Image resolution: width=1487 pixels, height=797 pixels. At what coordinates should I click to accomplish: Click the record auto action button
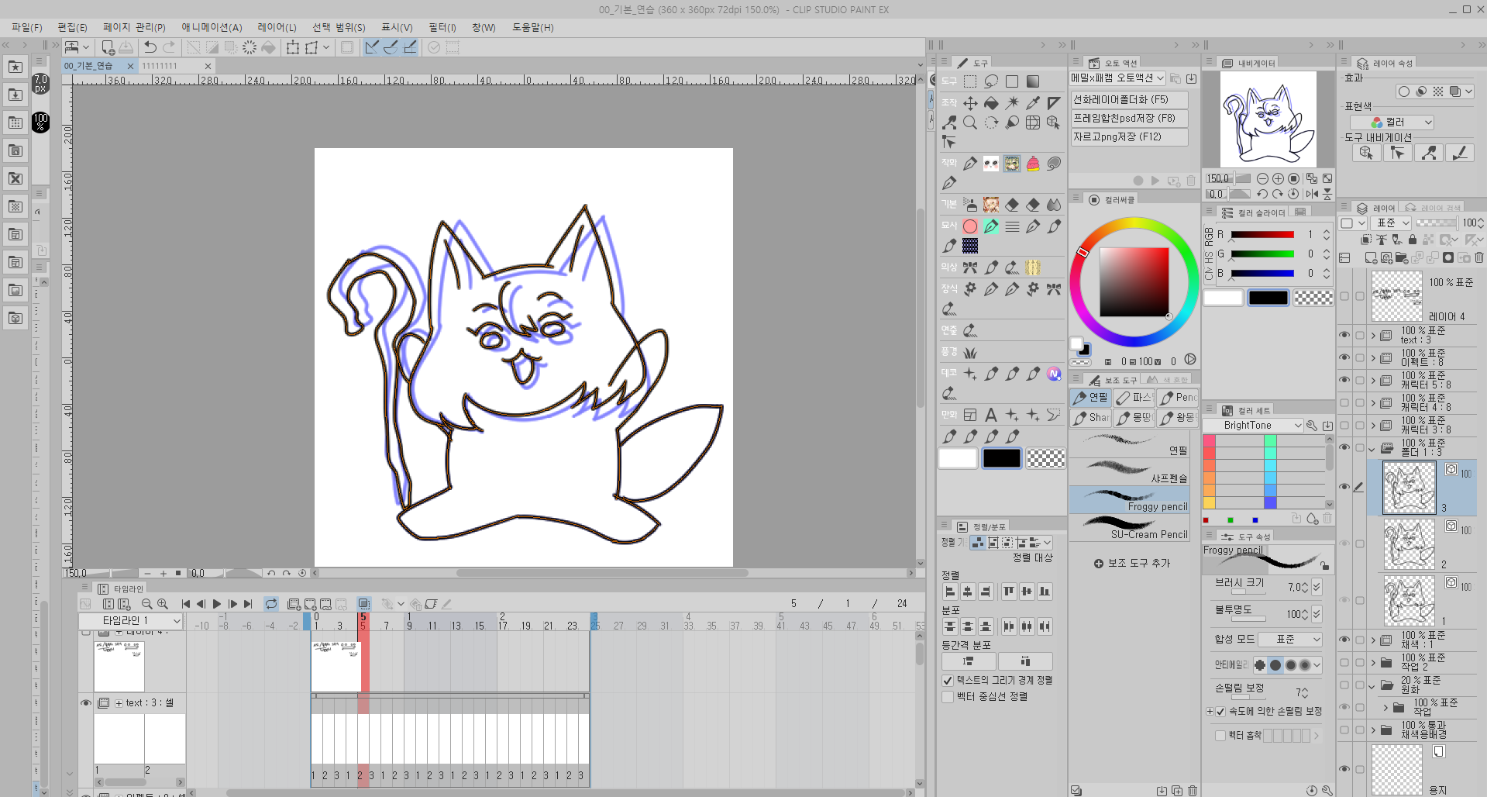(x=1138, y=181)
